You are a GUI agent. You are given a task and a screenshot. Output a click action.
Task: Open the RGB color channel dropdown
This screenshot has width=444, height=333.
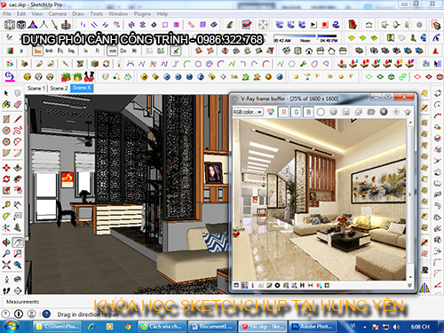coord(248,112)
